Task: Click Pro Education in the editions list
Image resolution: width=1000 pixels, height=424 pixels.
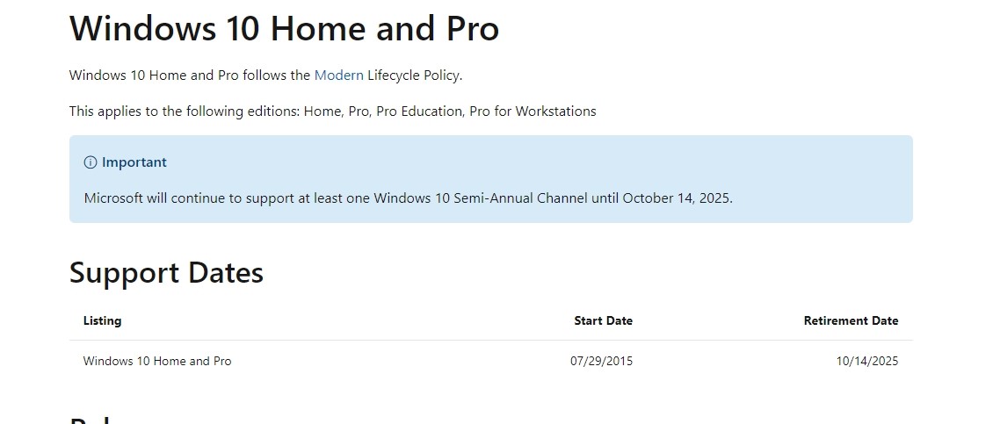Action: (x=419, y=111)
